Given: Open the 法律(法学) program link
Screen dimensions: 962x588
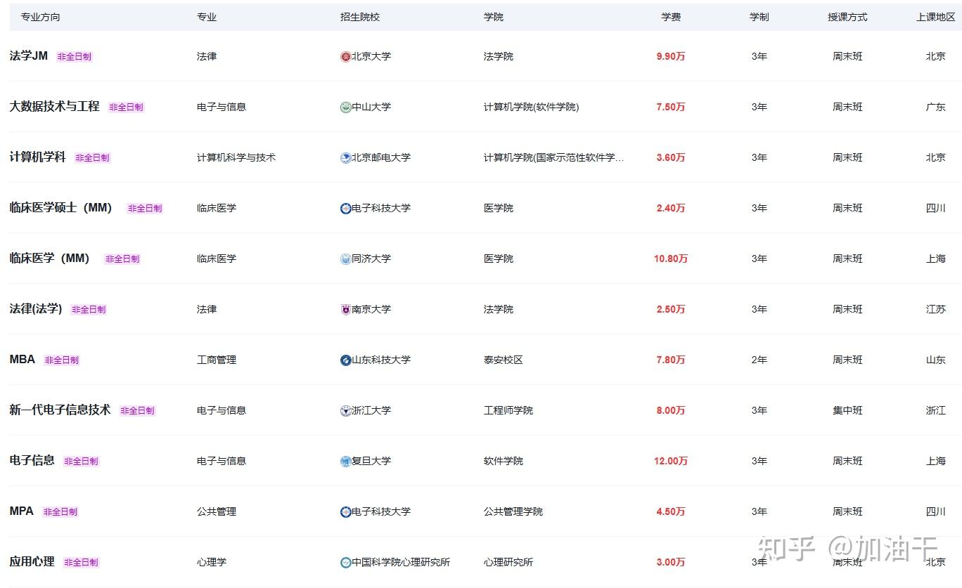Looking at the screenshot, I should pos(36,308).
